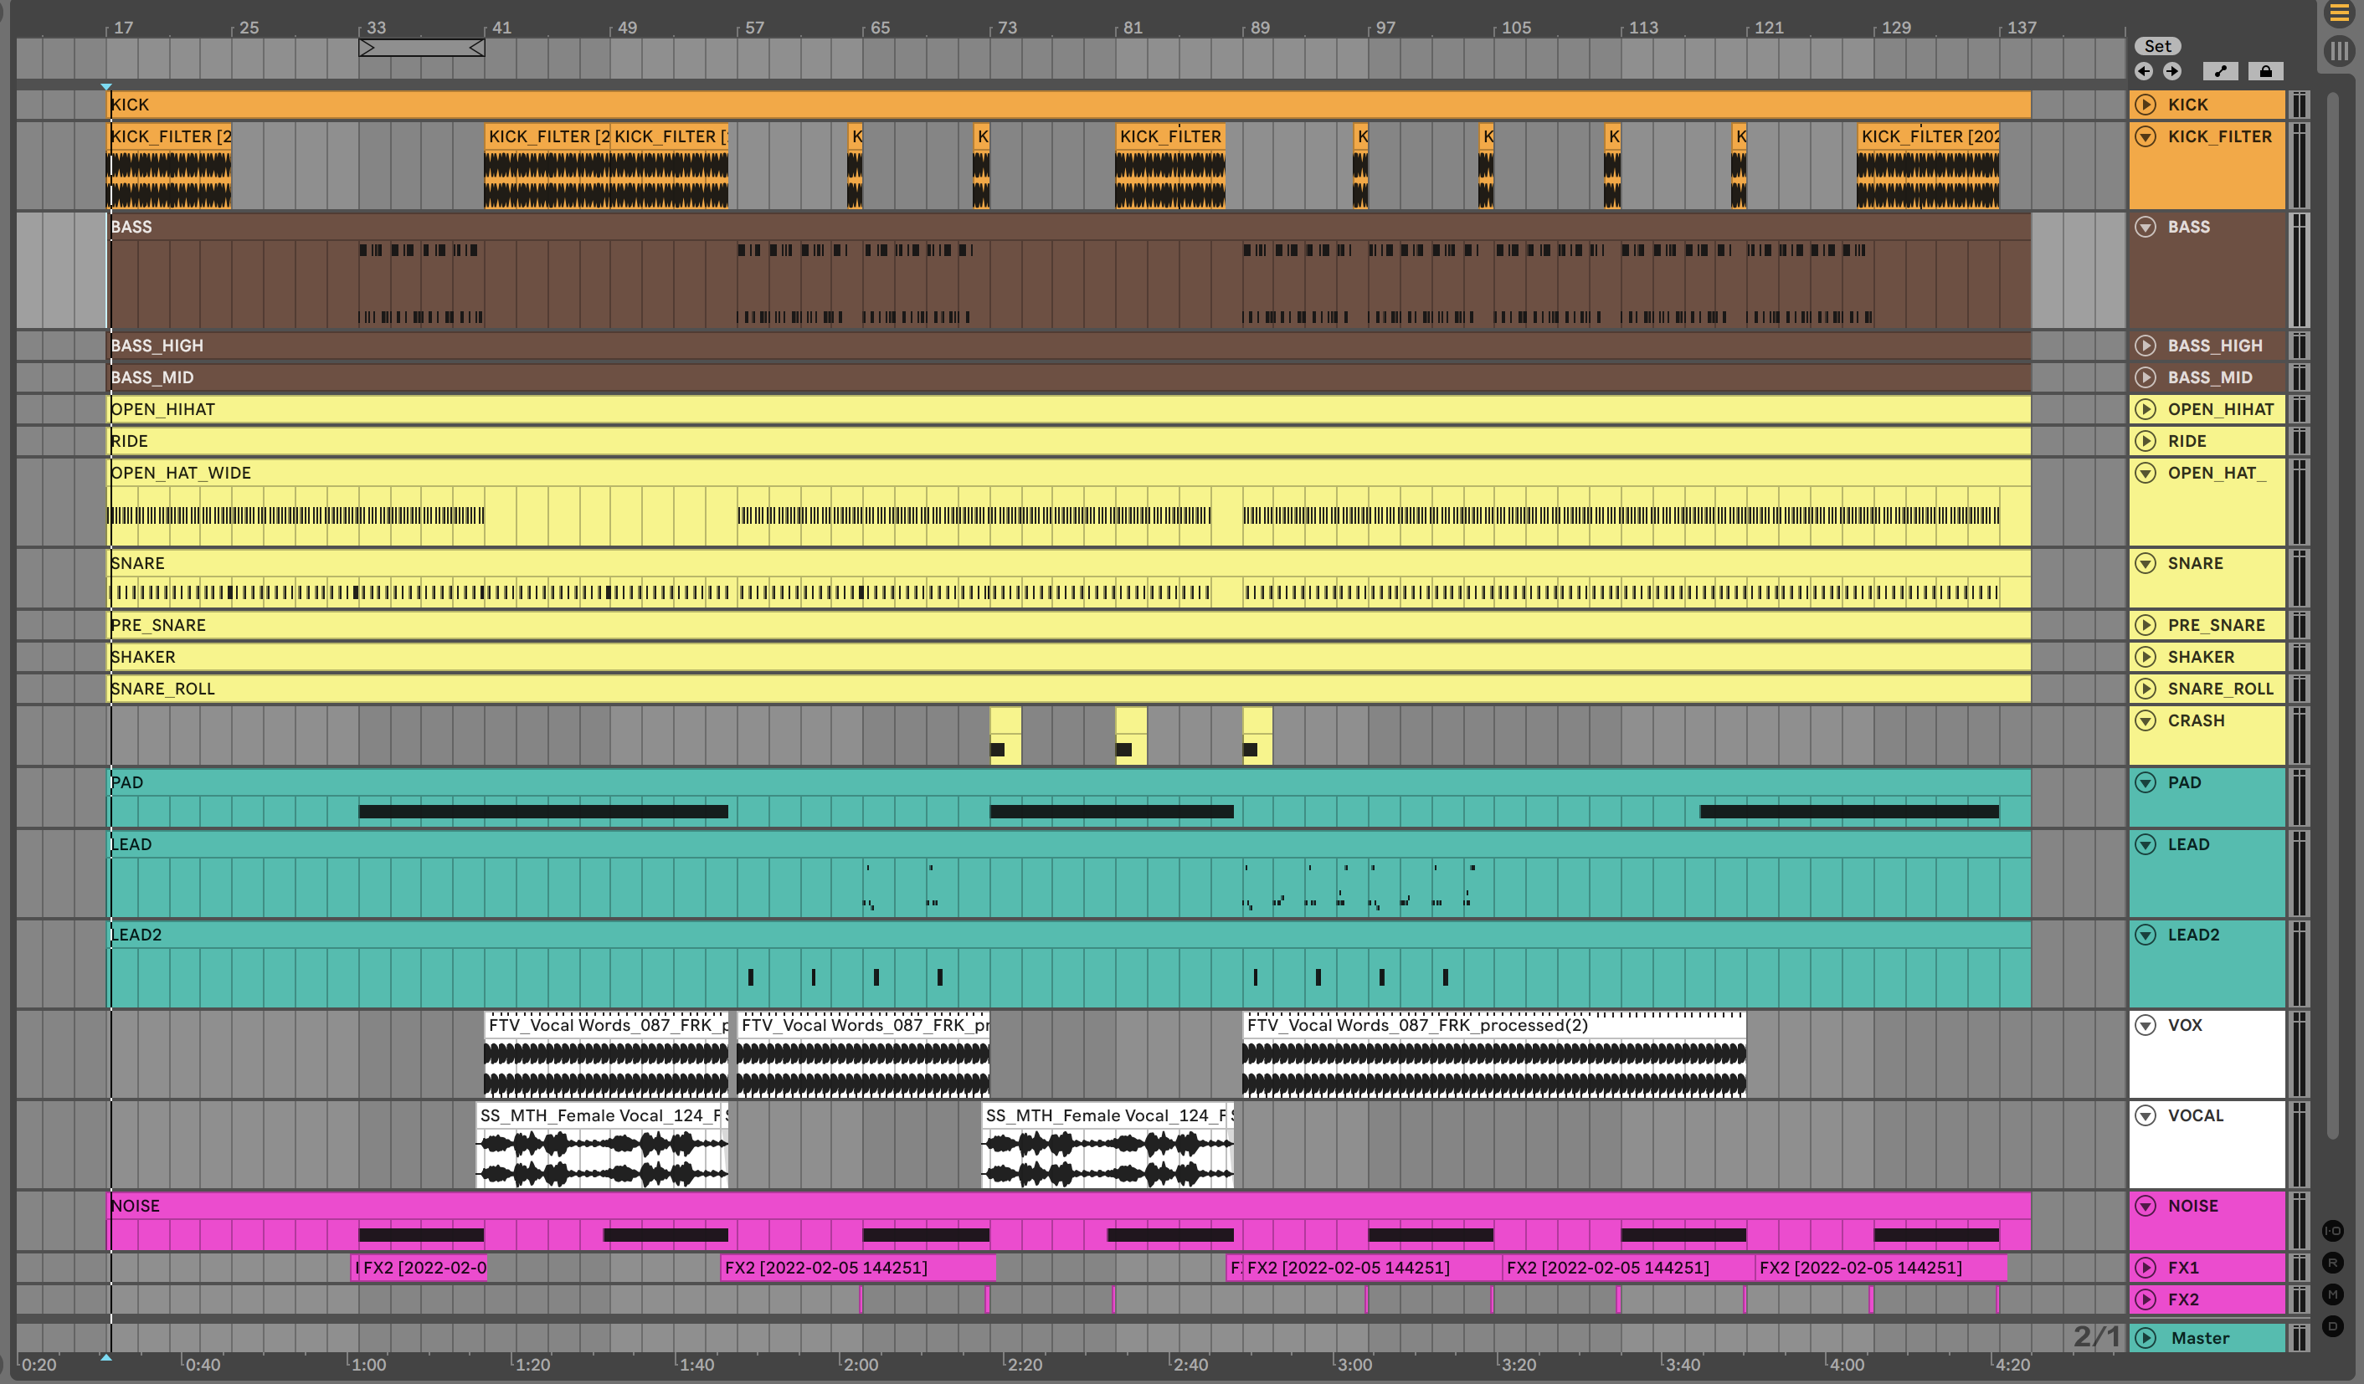Click the BASS track level meter

point(2300,270)
